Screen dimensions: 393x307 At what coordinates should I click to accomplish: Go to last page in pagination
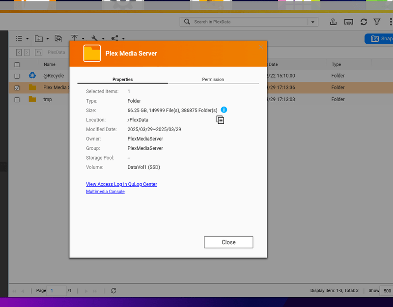(95, 291)
